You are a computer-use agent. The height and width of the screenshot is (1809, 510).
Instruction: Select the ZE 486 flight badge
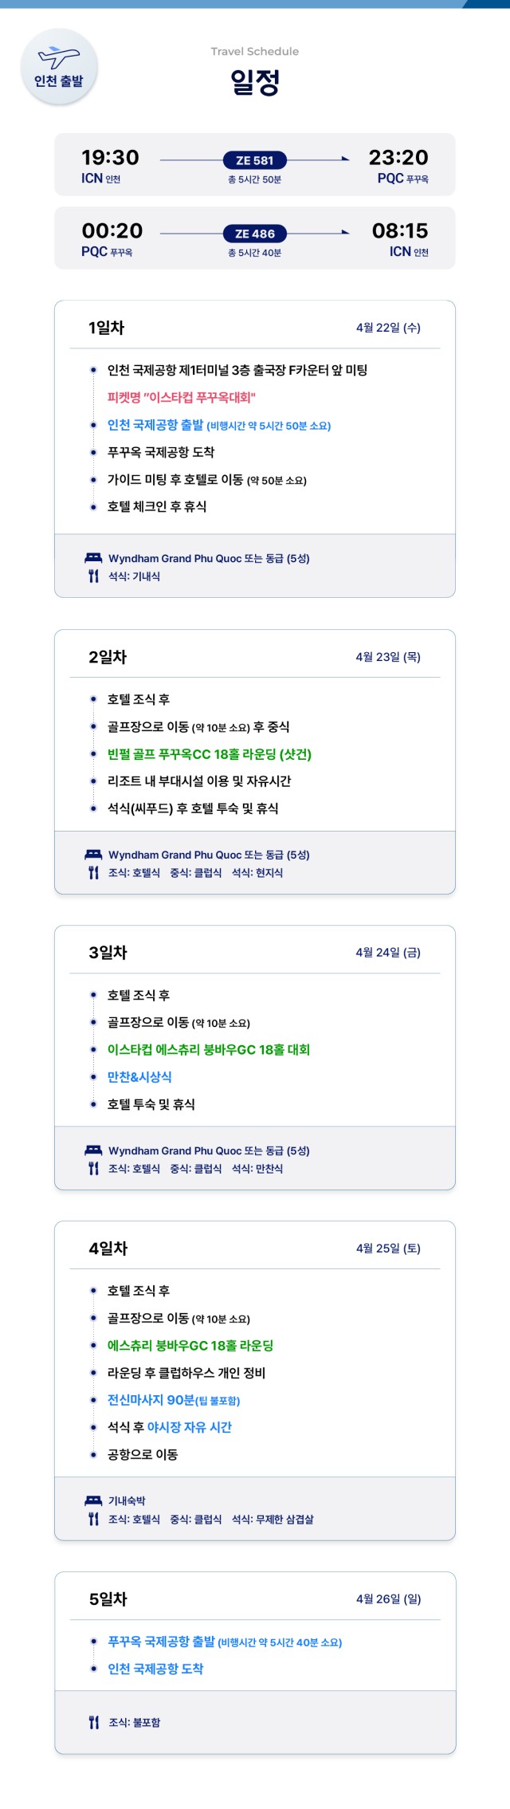tap(255, 234)
